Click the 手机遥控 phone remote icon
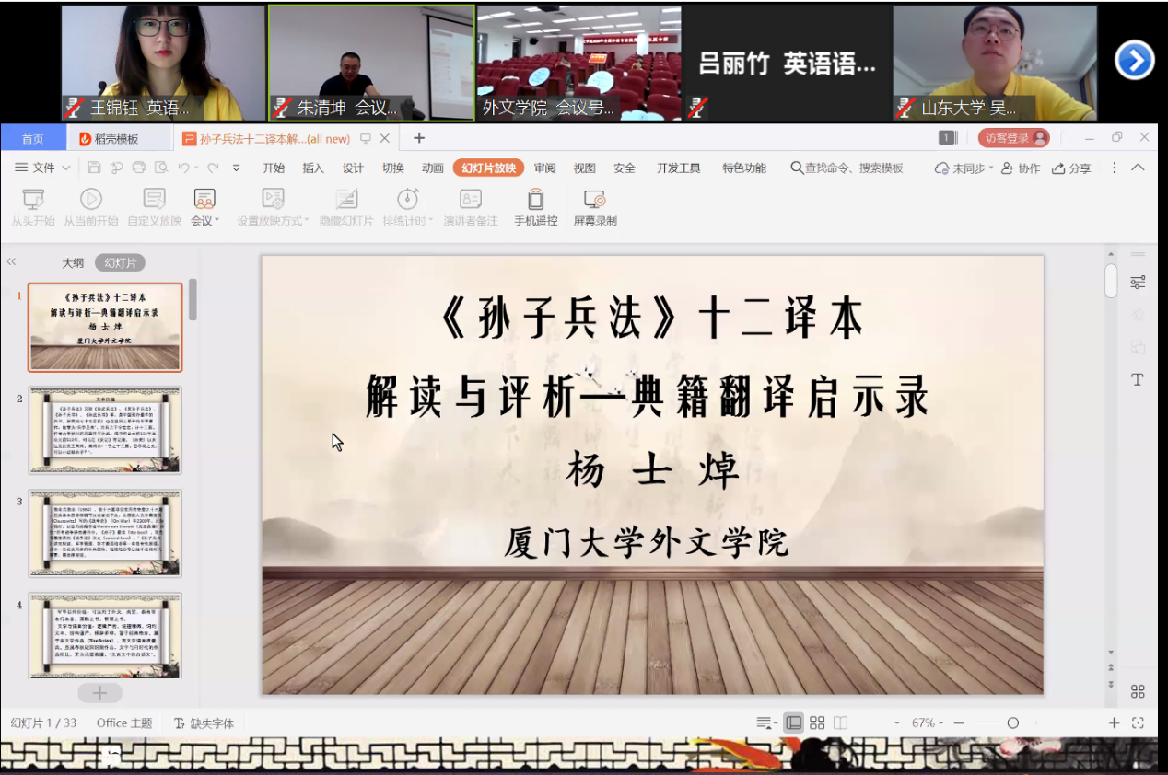1168x775 pixels. pos(535,200)
